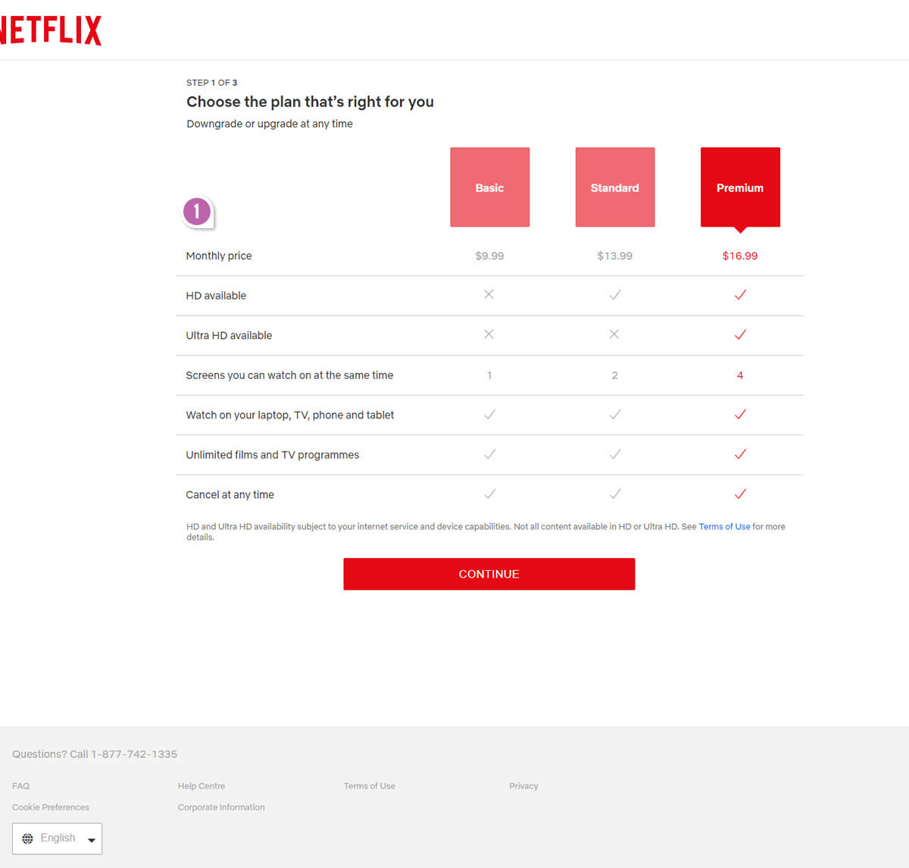
Task: Open Help Centre in footer
Action: 201,786
